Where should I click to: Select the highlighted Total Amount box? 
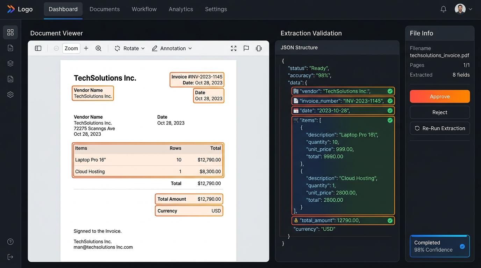189,199
